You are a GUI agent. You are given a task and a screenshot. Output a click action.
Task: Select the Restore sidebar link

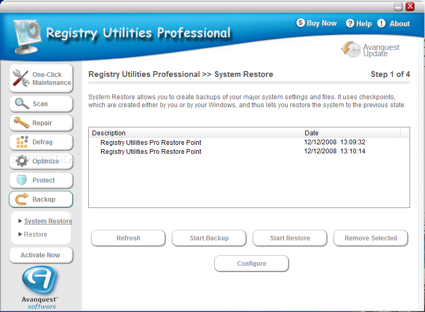click(x=36, y=235)
